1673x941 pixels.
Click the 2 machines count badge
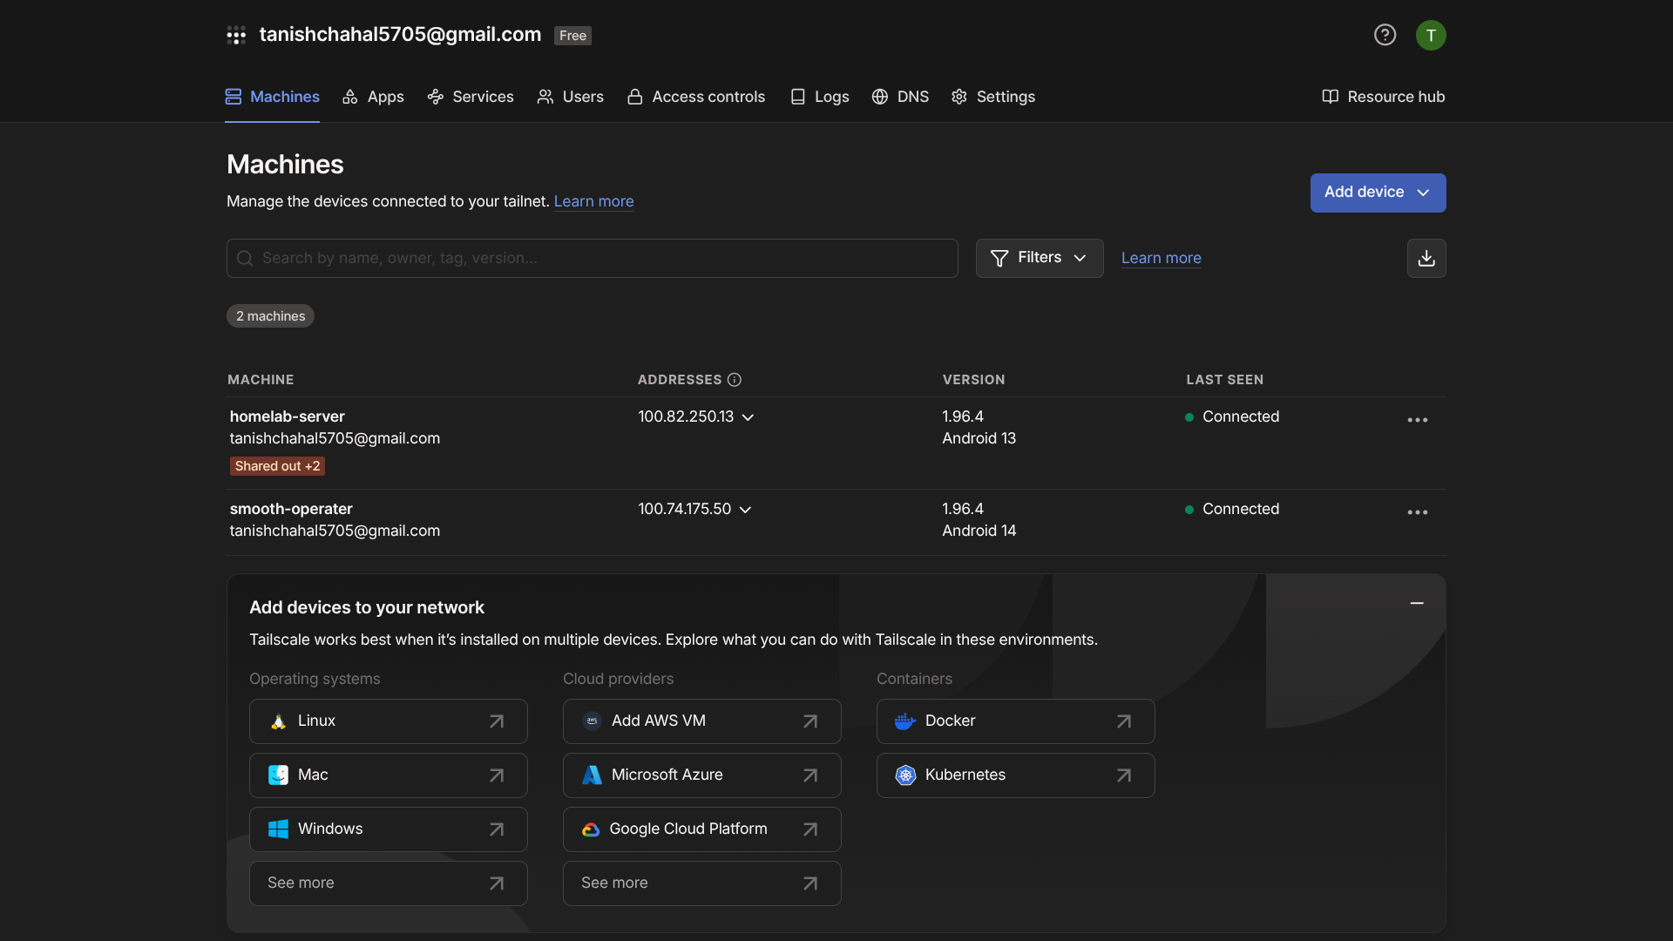(270, 316)
